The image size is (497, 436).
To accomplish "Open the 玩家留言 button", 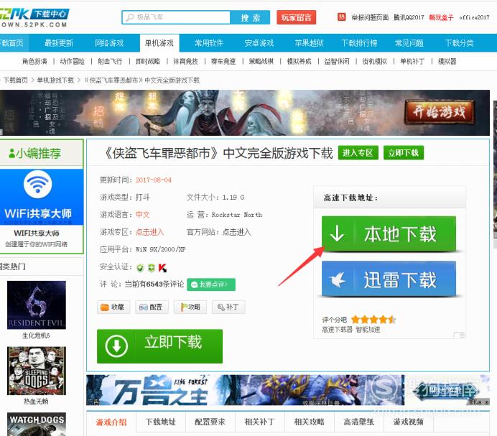I will click(296, 17).
